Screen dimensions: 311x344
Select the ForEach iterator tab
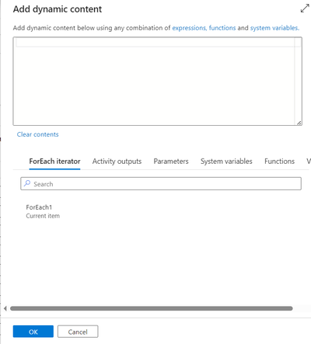[54, 162]
